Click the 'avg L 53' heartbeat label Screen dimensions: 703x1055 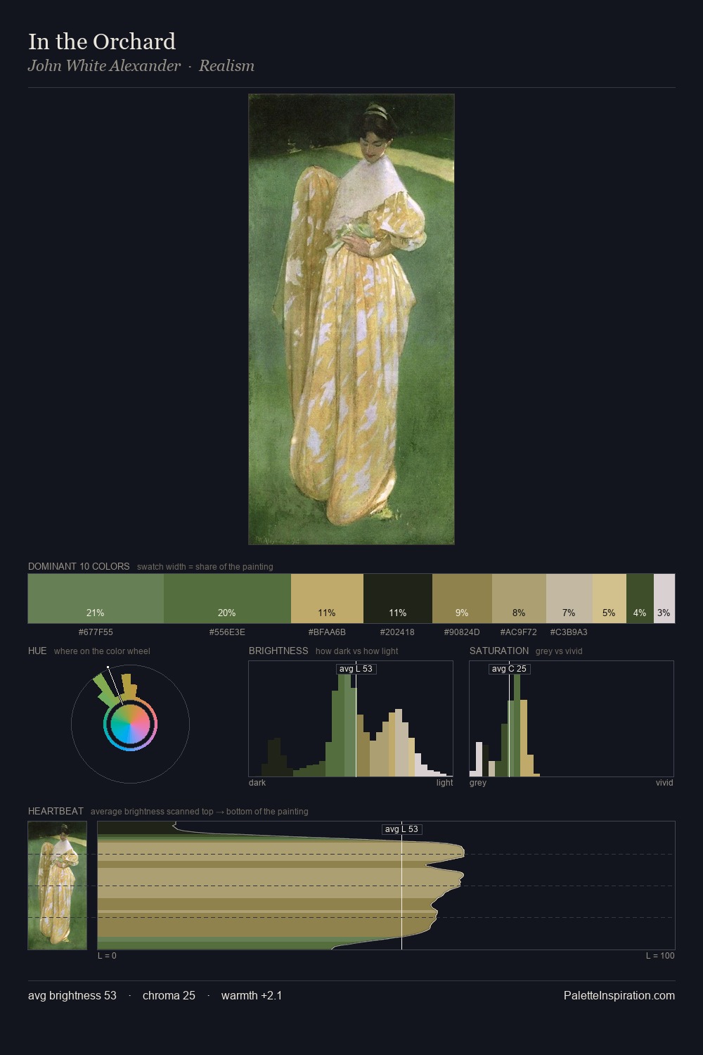click(x=401, y=829)
